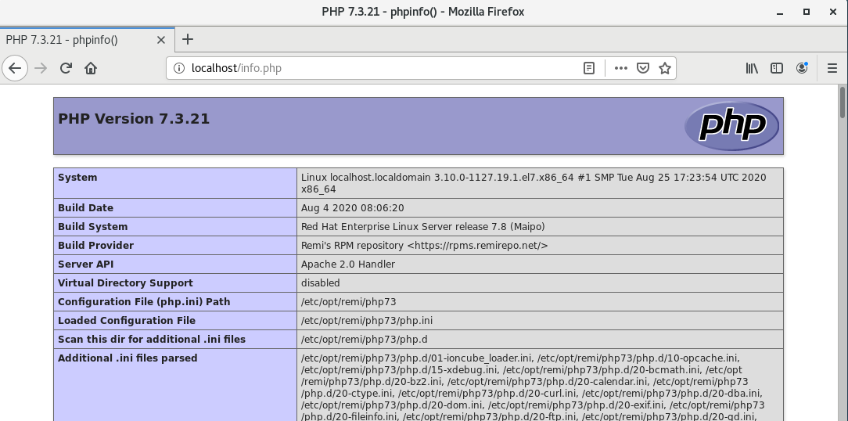Screen dimensions: 848x421
Task: Show sidebars button
Action: 777,68
